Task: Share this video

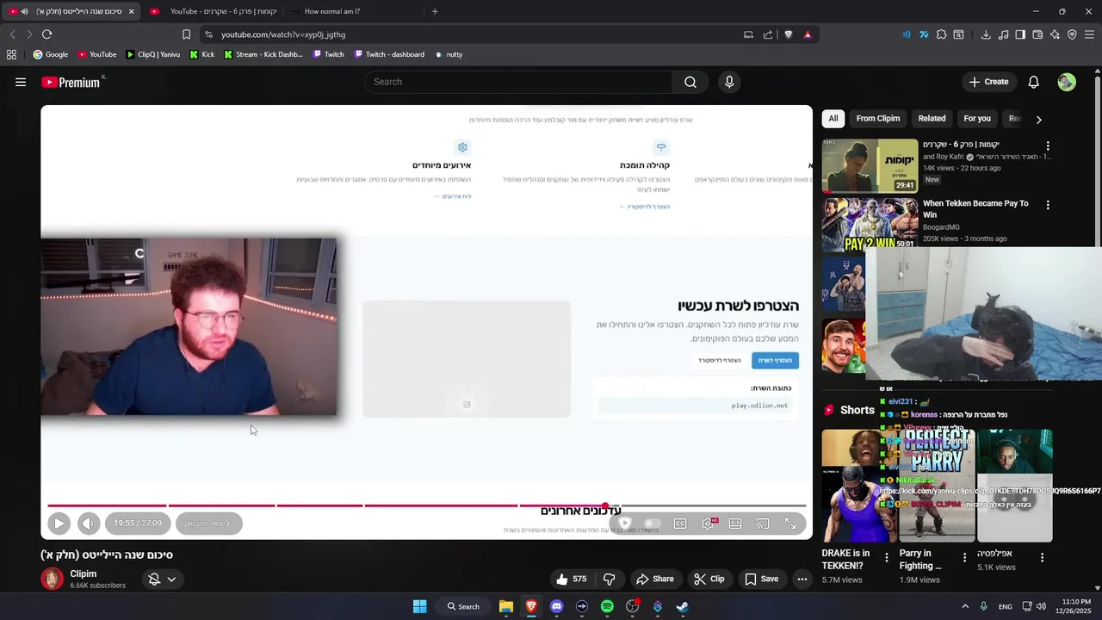Action: (x=654, y=579)
